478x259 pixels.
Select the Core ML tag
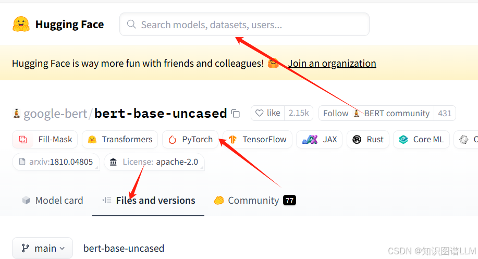click(x=421, y=139)
